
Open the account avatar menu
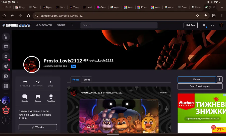221,25
